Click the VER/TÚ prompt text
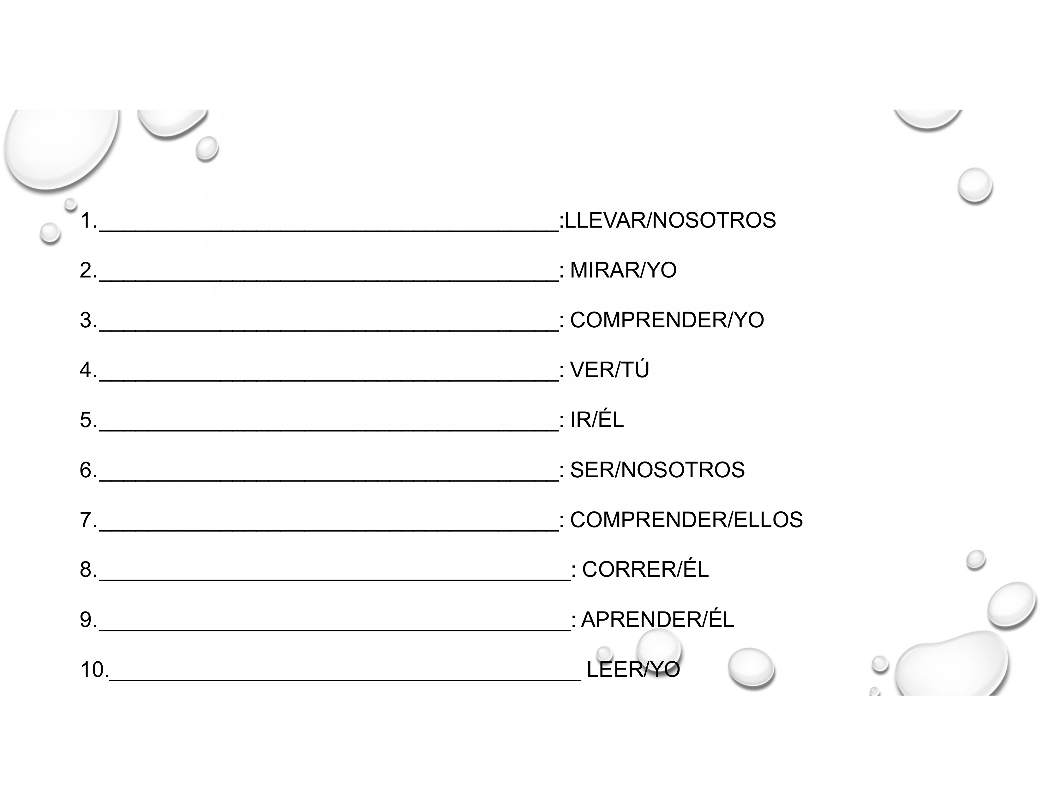This screenshot has height=805, width=1042. click(x=610, y=370)
